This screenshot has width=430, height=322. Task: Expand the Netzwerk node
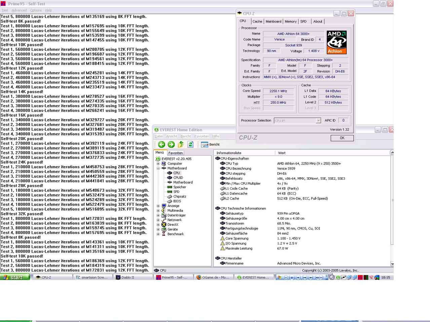tap(158, 220)
